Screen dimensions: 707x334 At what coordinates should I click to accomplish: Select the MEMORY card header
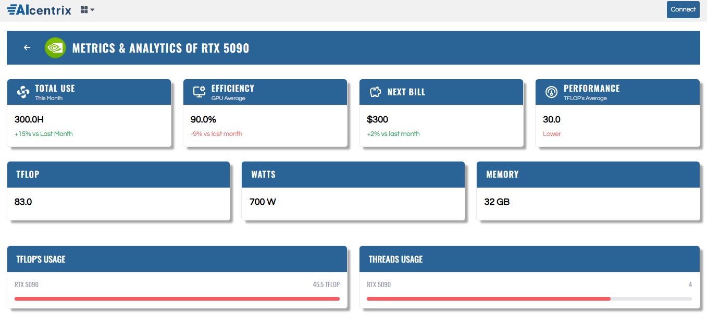588,175
